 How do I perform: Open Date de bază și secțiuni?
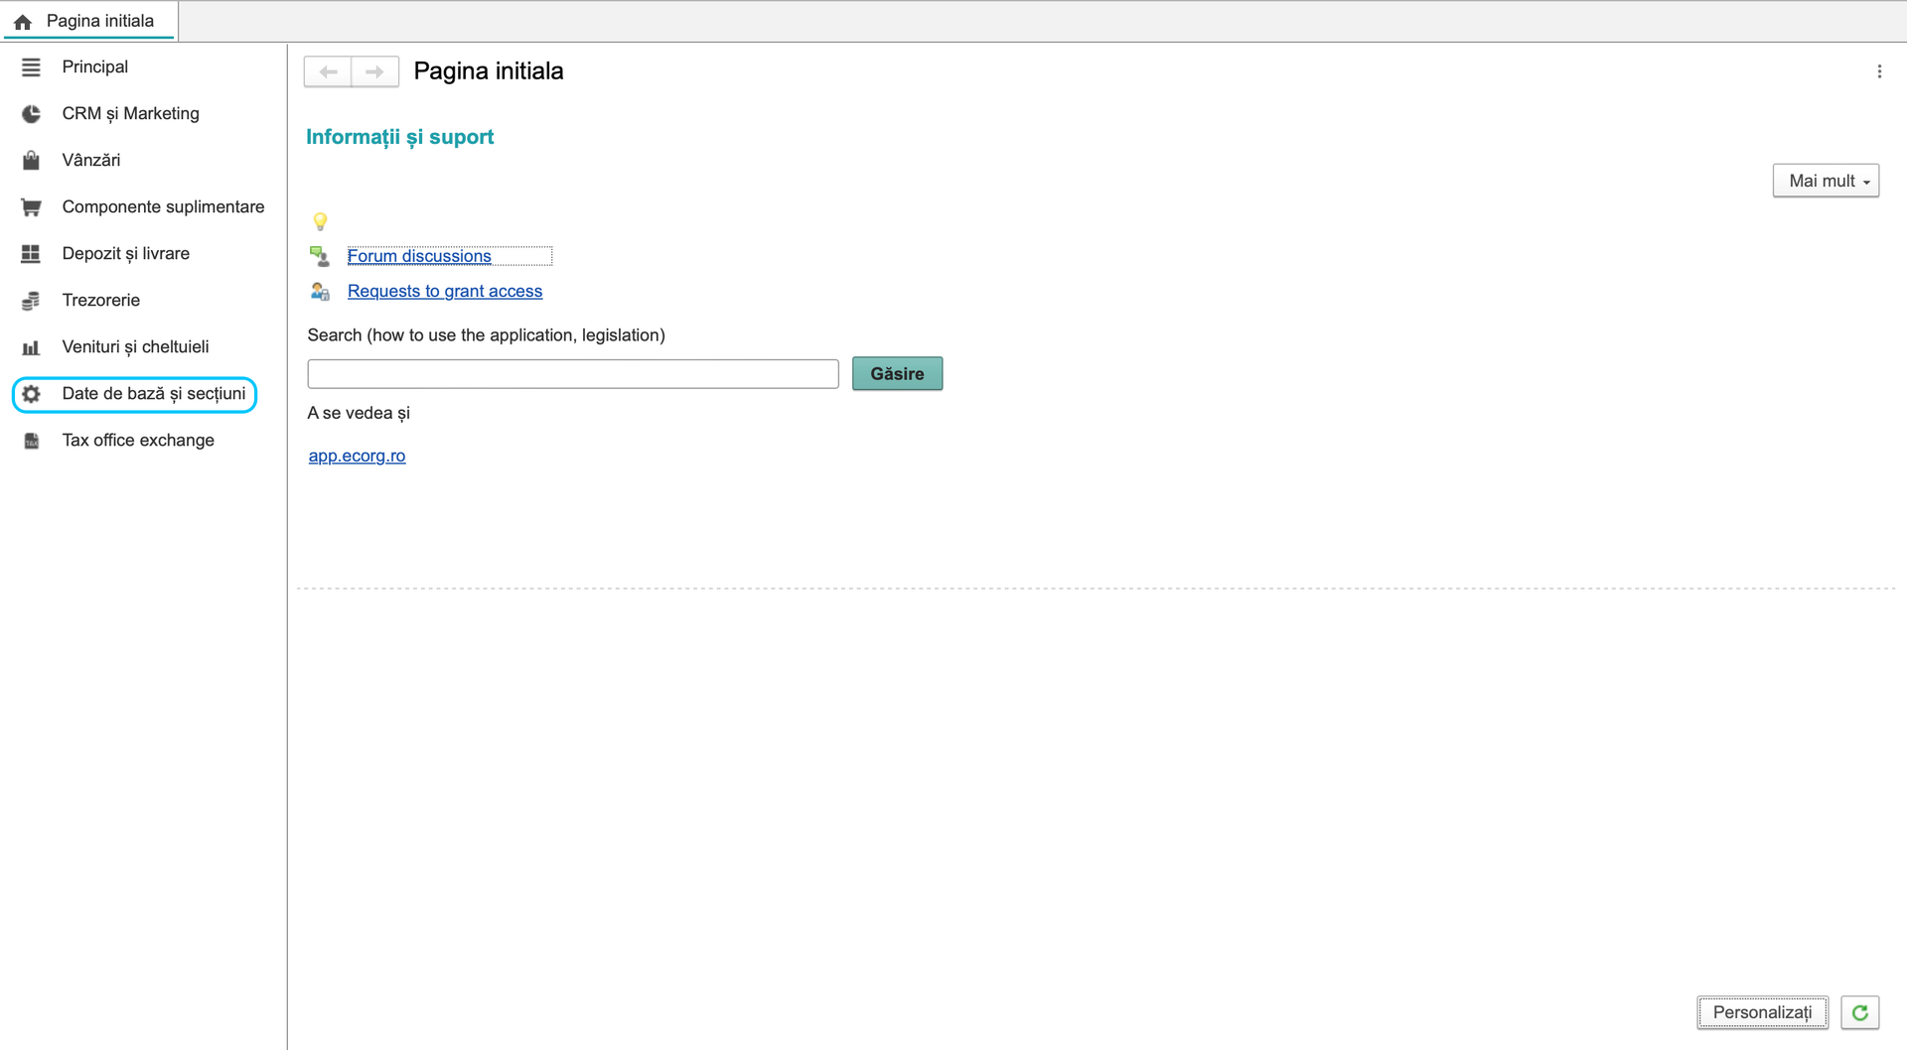(154, 394)
